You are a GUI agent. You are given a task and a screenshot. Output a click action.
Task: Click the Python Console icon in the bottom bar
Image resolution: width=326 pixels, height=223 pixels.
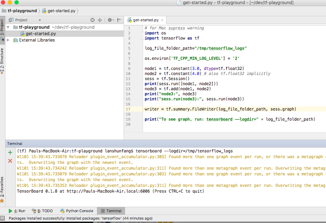pos(62,211)
